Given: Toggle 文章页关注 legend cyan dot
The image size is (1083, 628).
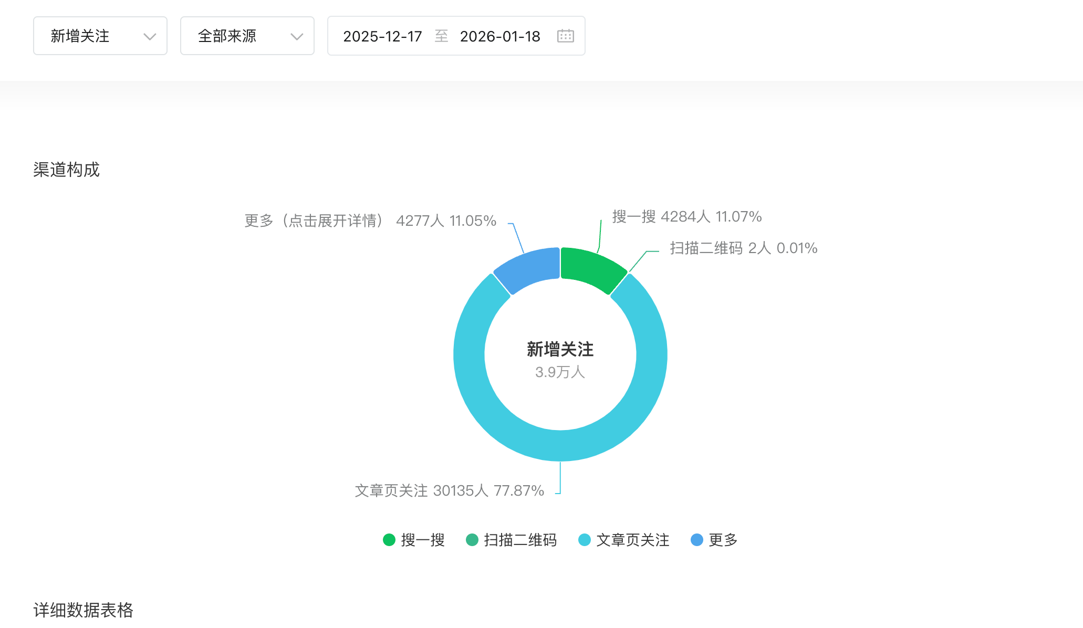Looking at the screenshot, I should click(585, 540).
